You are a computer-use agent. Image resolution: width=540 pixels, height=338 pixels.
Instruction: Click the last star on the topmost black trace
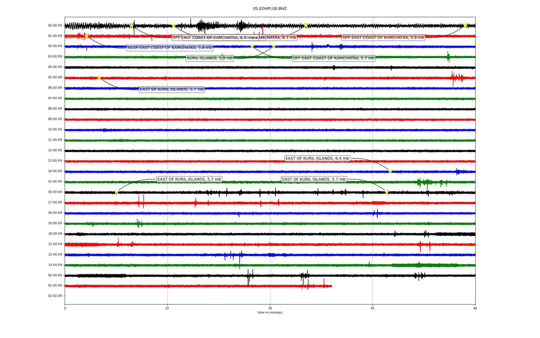(465, 25)
